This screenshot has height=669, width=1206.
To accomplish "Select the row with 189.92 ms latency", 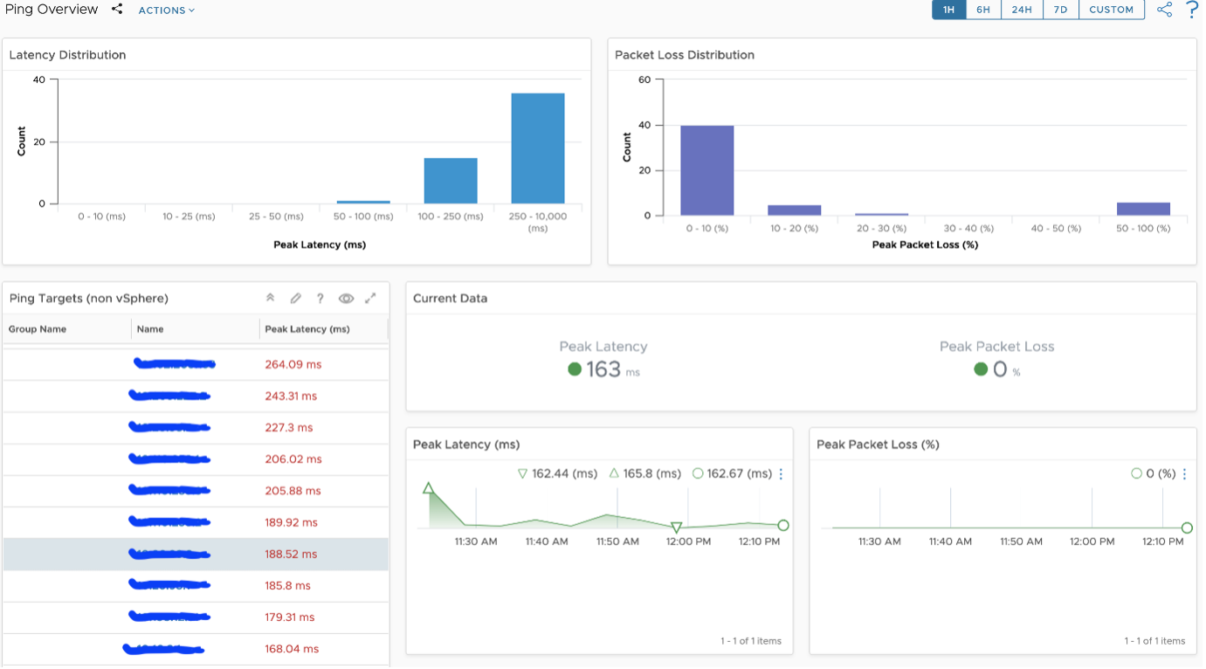I will (196, 522).
